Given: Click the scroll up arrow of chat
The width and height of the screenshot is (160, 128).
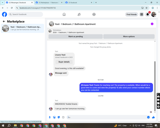Looking at the screenshot, I should pos(155,41).
